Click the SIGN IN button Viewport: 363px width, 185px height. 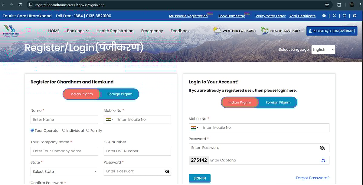199,178
